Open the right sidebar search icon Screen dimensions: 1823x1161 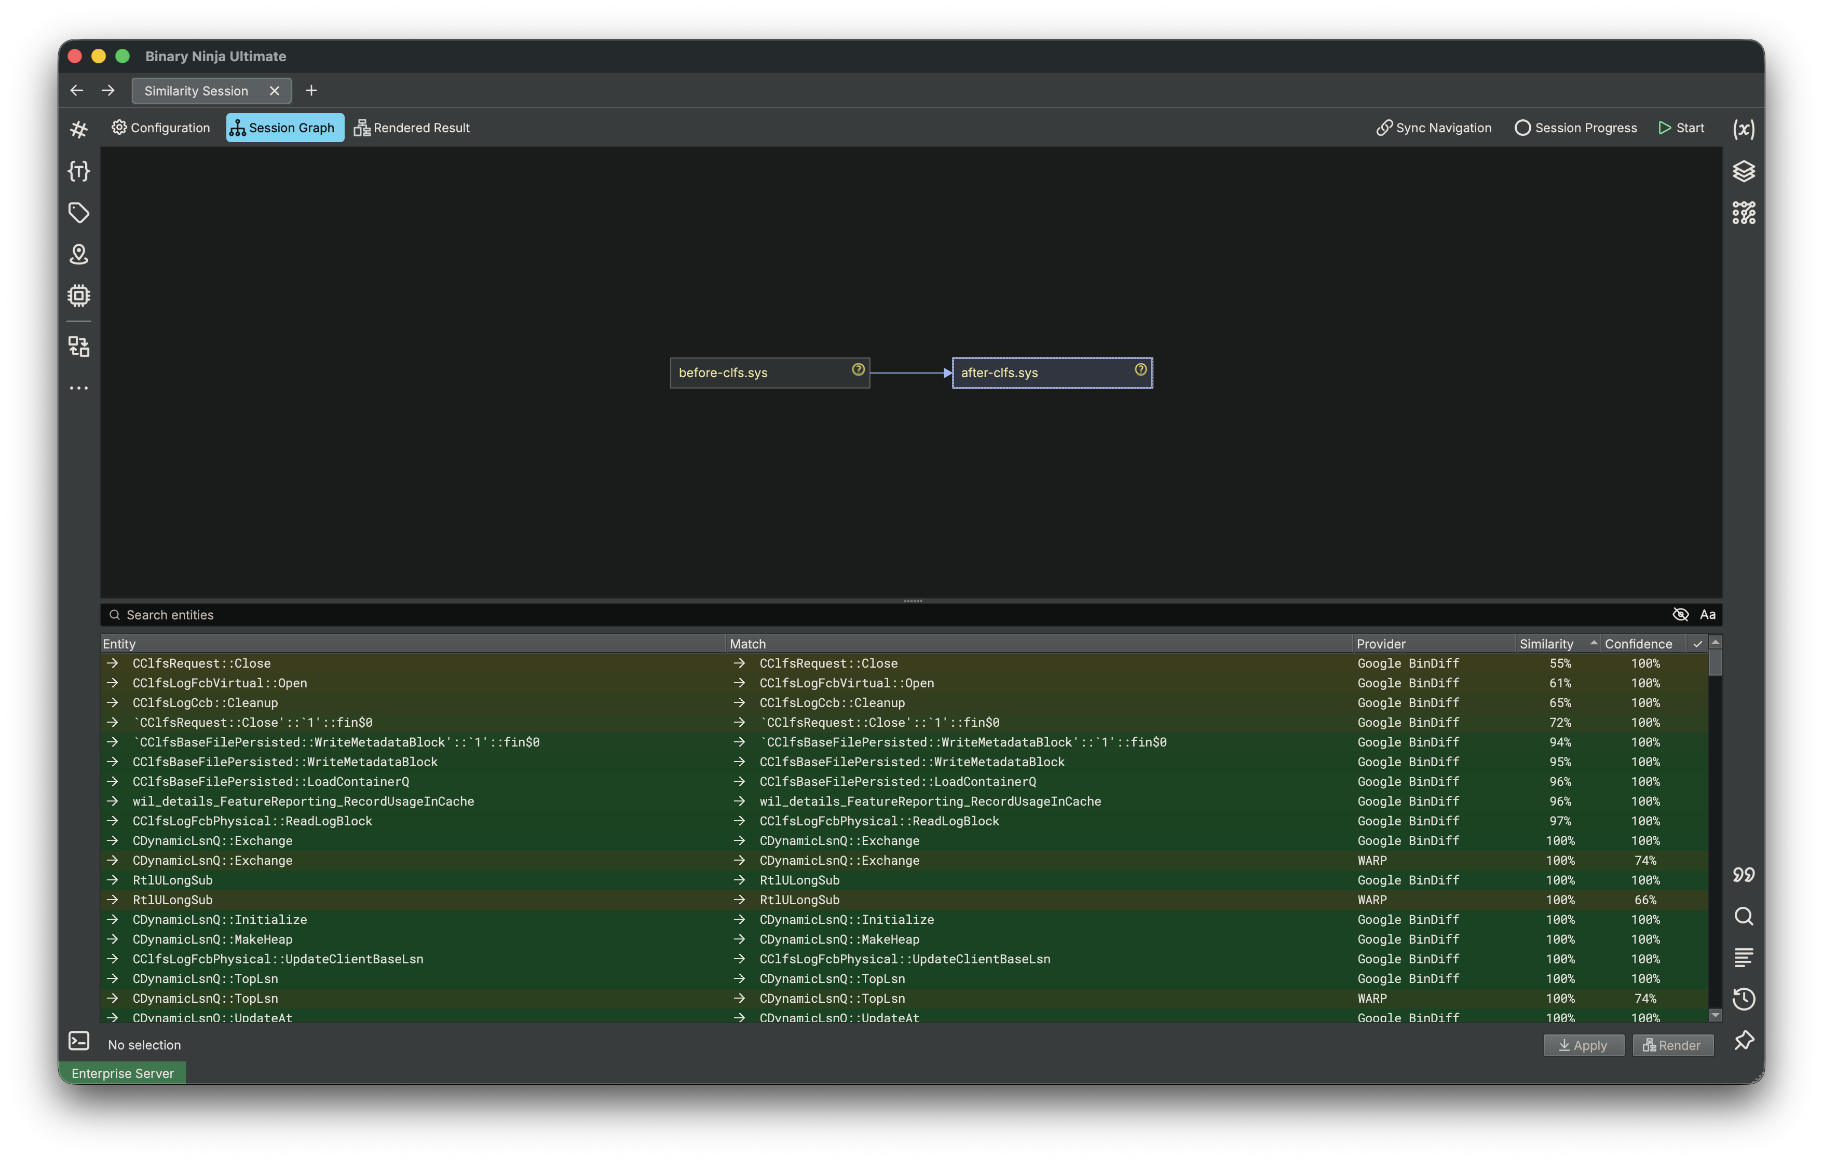[1744, 917]
